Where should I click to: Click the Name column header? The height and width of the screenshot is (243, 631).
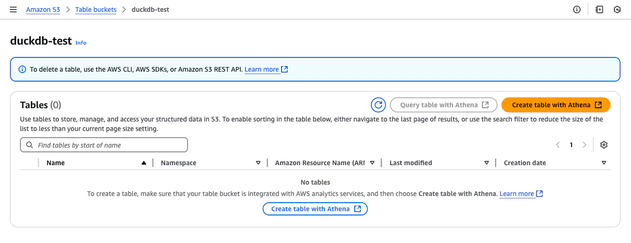(56, 163)
